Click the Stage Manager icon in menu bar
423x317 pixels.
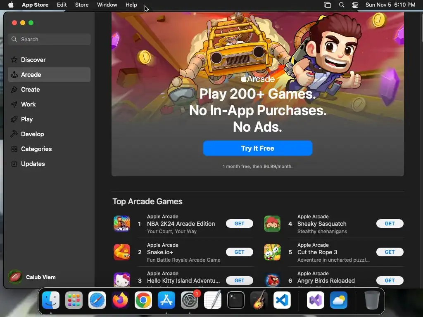tap(327, 5)
